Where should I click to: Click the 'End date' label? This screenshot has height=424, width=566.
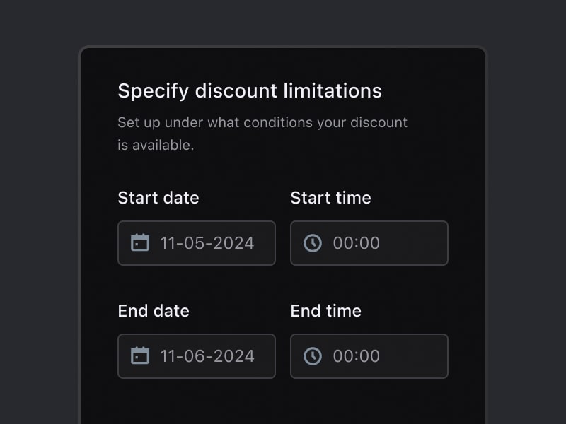tap(154, 311)
